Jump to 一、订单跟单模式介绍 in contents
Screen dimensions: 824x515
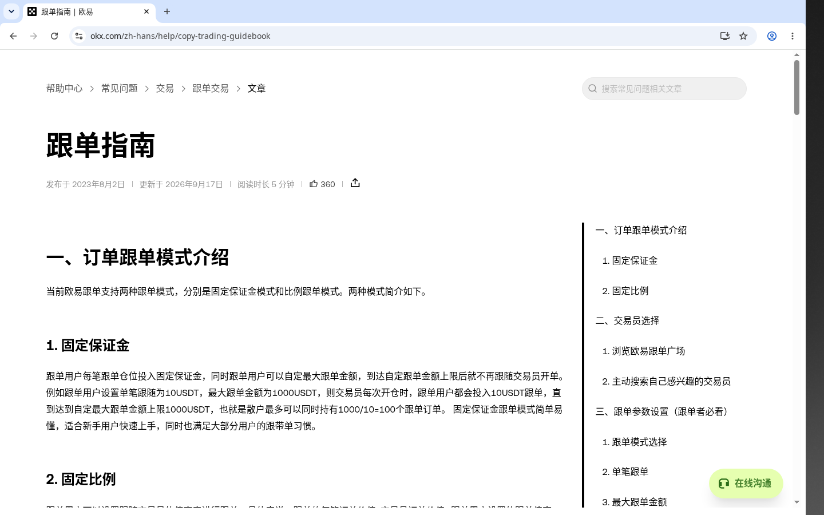(641, 230)
